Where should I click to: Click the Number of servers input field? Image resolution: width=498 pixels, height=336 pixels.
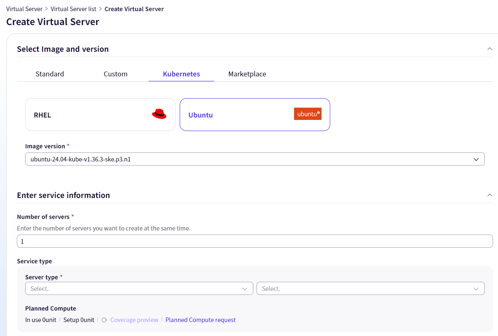click(x=255, y=241)
